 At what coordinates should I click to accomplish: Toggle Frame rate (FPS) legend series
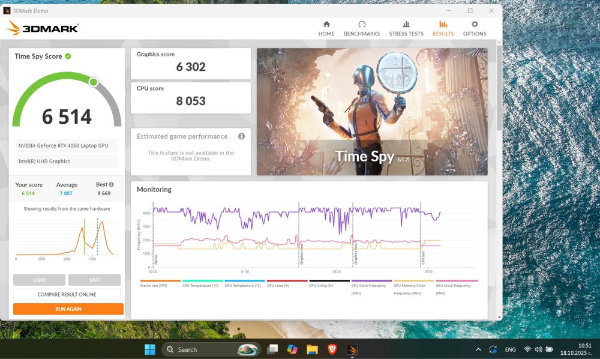(160, 283)
